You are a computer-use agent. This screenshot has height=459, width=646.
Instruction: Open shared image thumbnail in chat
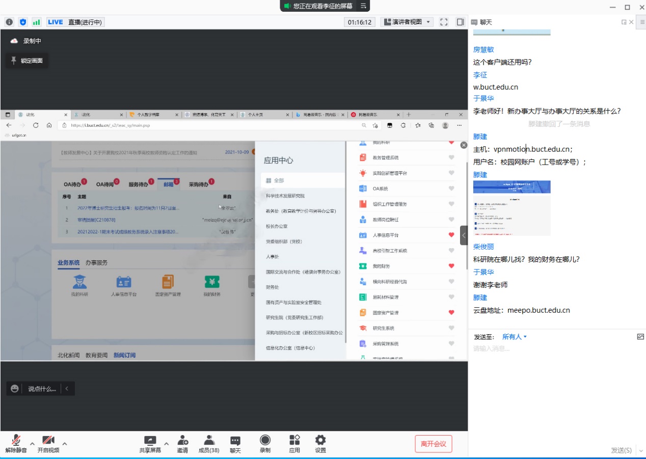[x=512, y=208]
